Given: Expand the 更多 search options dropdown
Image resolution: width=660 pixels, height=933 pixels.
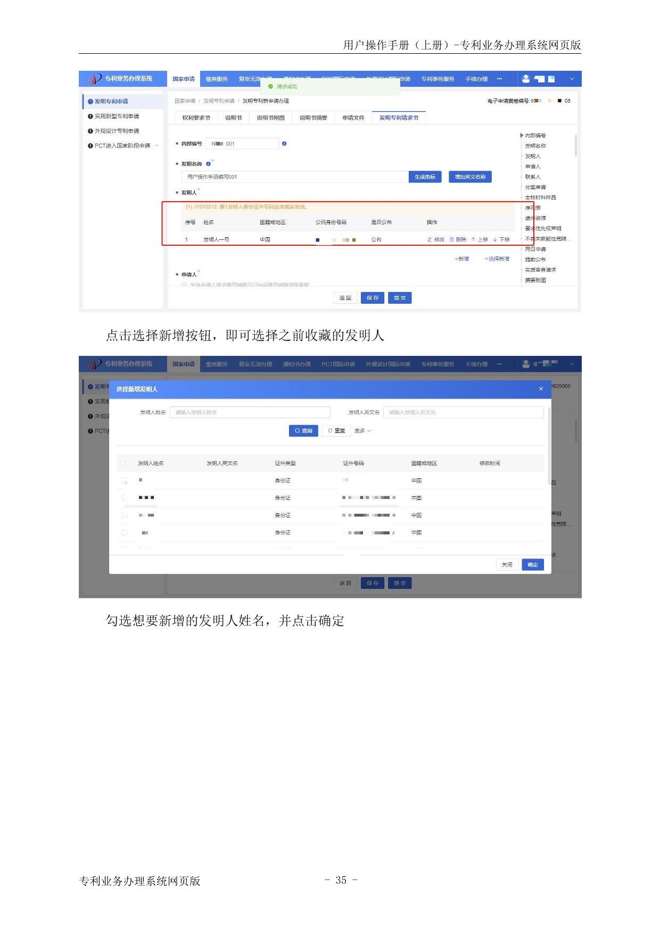Looking at the screenshot, I should tap(362, 431).
